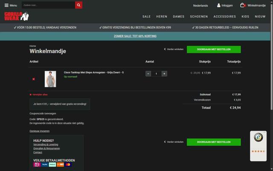
Task: Click top Verder winkelen link
Action: (174, 49)
